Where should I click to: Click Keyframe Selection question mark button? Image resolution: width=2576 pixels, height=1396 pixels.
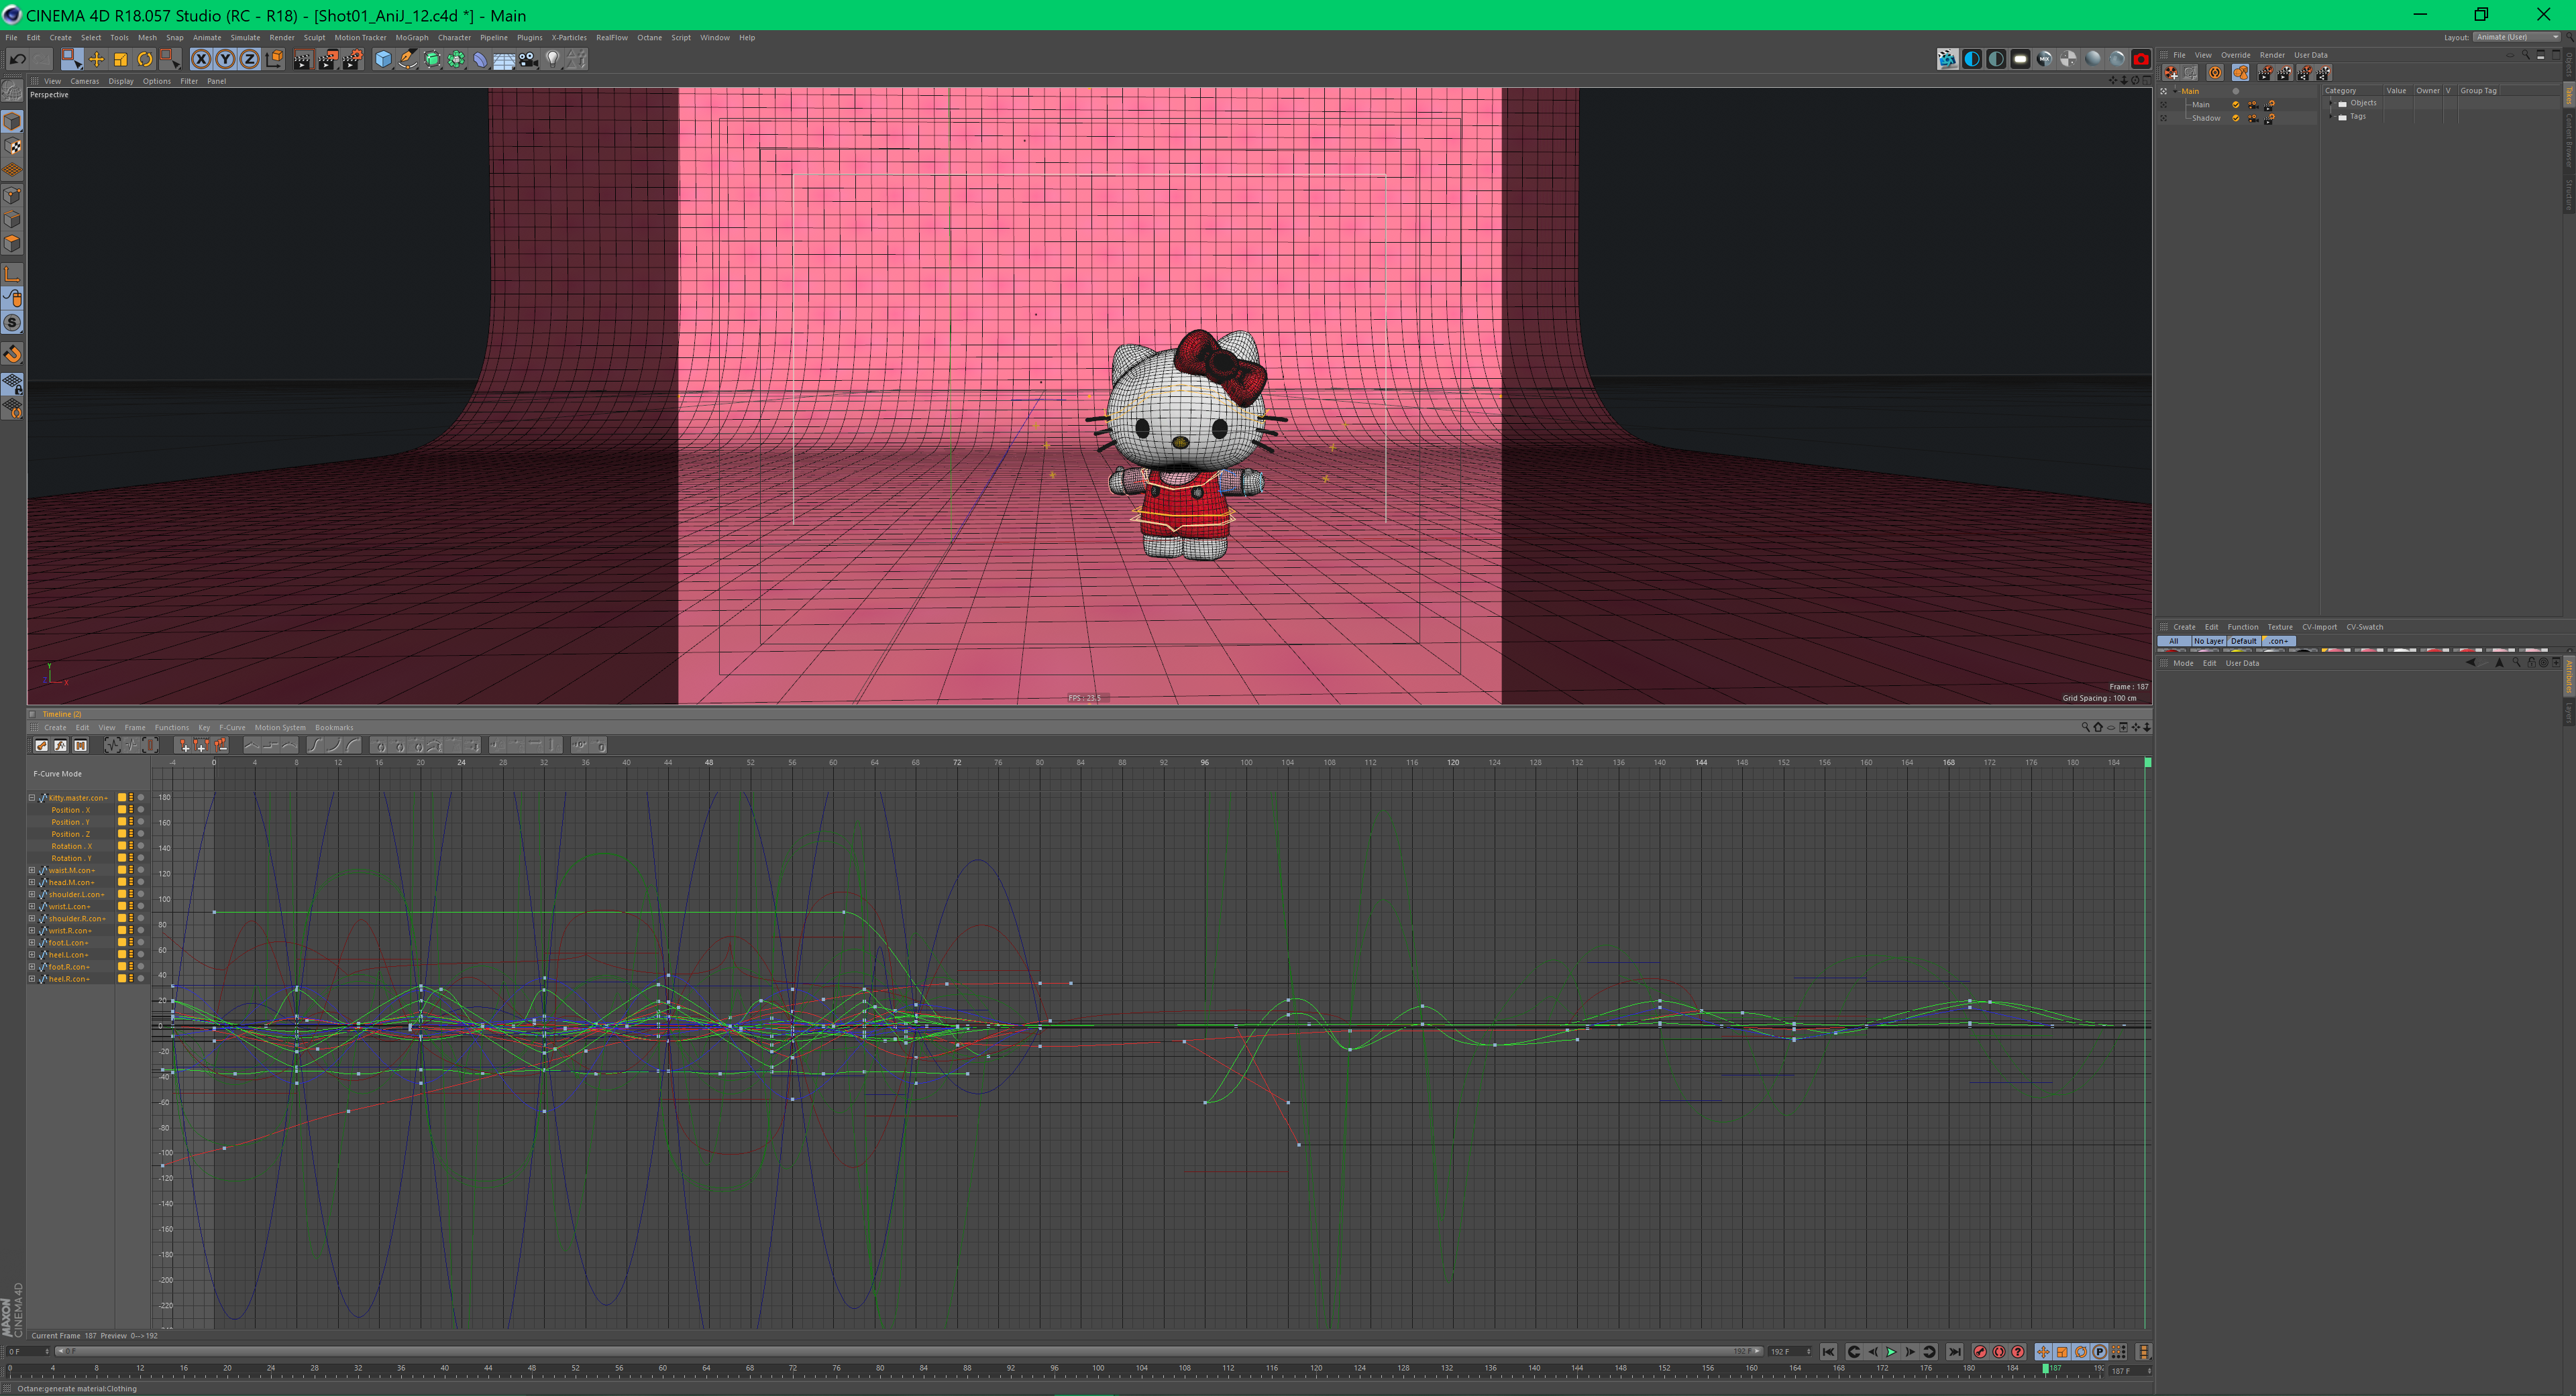click(x=2017, y=1352)
